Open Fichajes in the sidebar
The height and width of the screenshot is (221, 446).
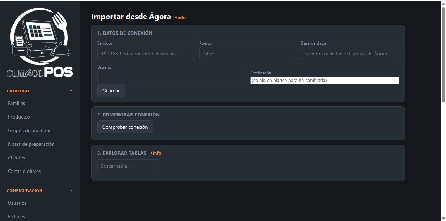point(16,216)
